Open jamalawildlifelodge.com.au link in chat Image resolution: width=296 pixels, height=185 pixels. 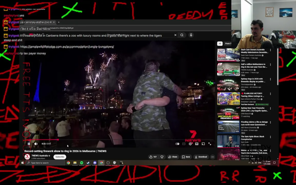[x=67, y=47]
